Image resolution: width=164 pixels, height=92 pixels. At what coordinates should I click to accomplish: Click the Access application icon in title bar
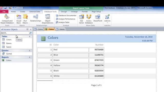click(x=1, y=8)
